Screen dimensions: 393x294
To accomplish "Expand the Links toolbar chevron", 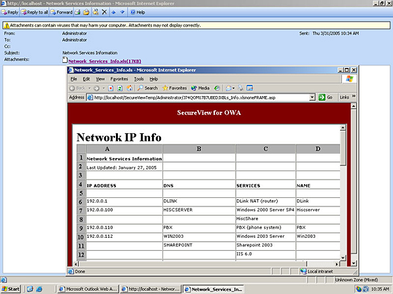I will [354, 97].
